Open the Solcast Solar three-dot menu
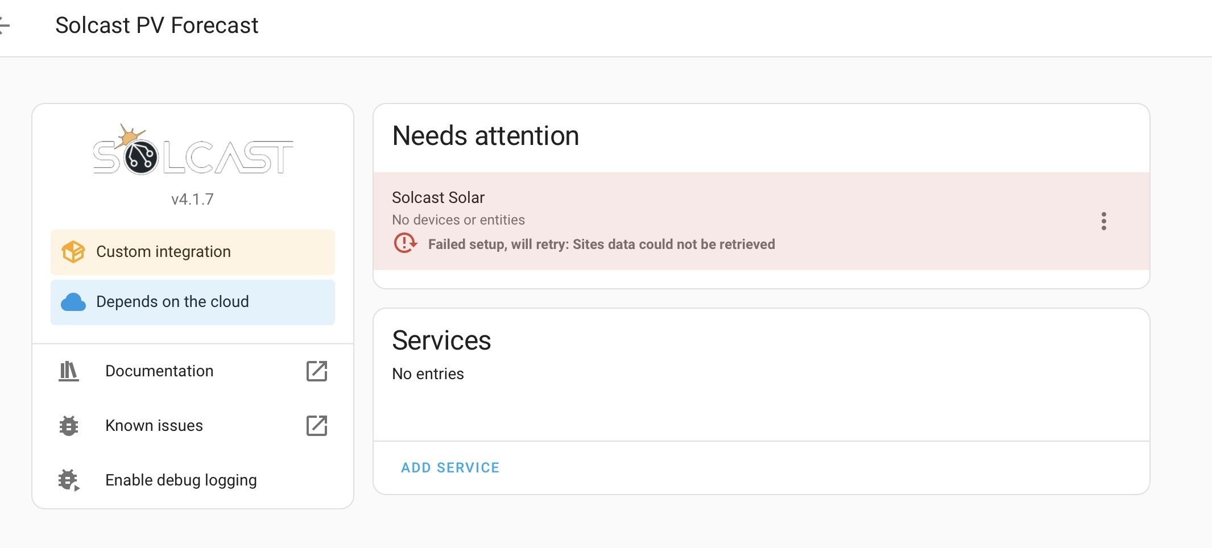The width and height of the screenshot is (1212, 548). [1103, 221]
